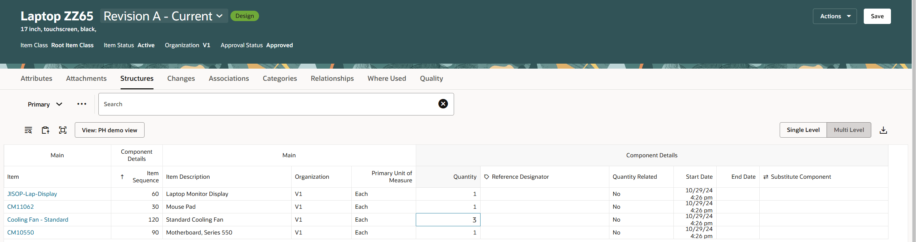Click the Save button
916x242 pixels.
coord(877,16)
